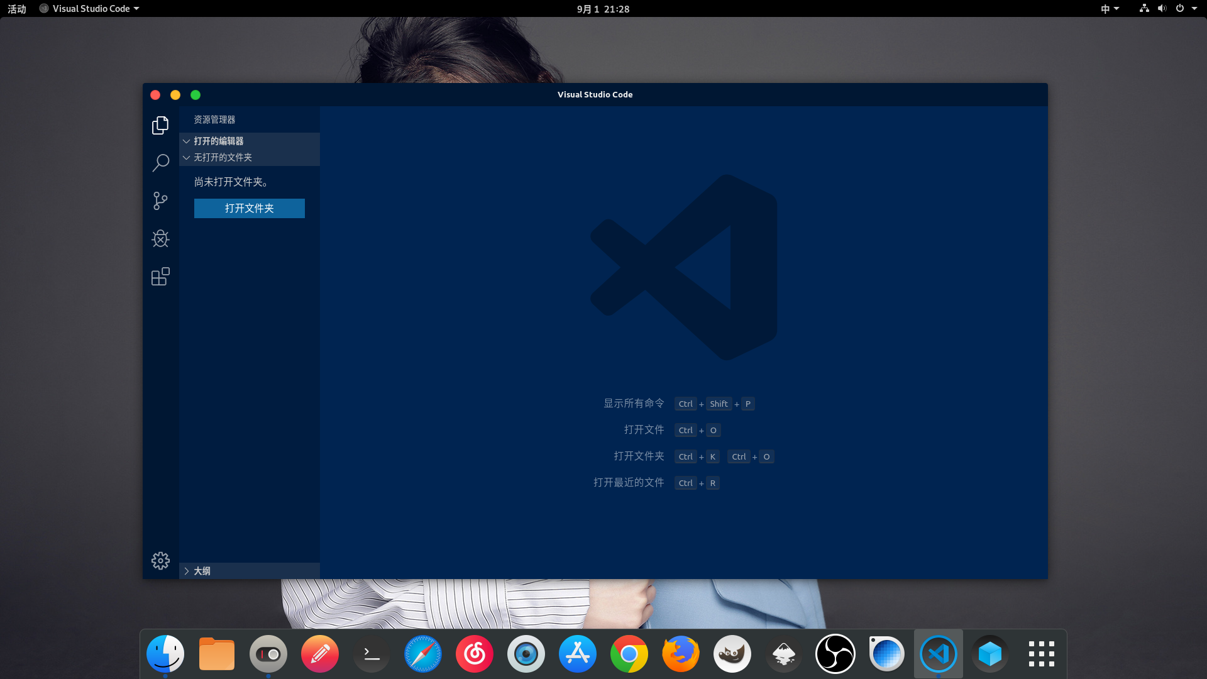The width and height of the screenshot is (1207, 679).
Task: Click the 显示所有命令 label
Action: click(x=634, y=403)
